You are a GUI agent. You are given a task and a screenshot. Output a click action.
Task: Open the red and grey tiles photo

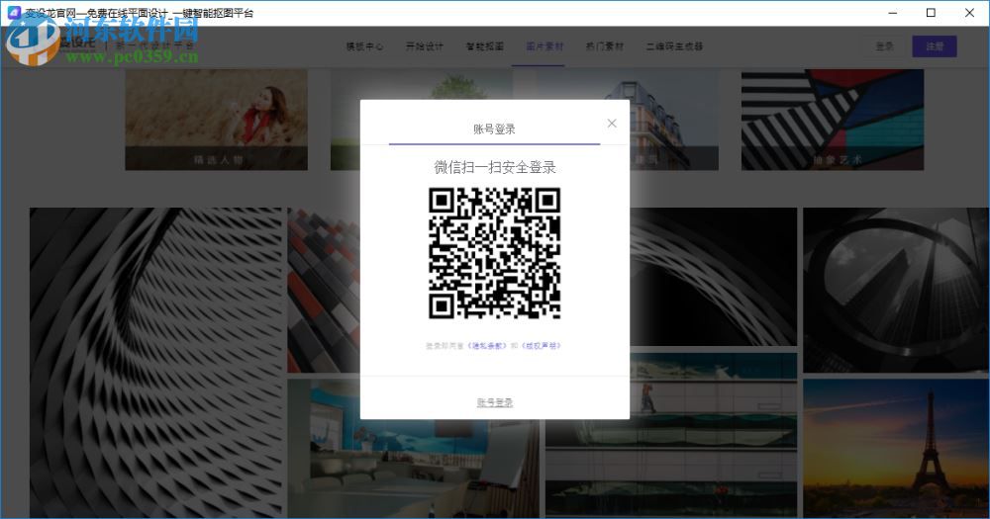point(324,290)
